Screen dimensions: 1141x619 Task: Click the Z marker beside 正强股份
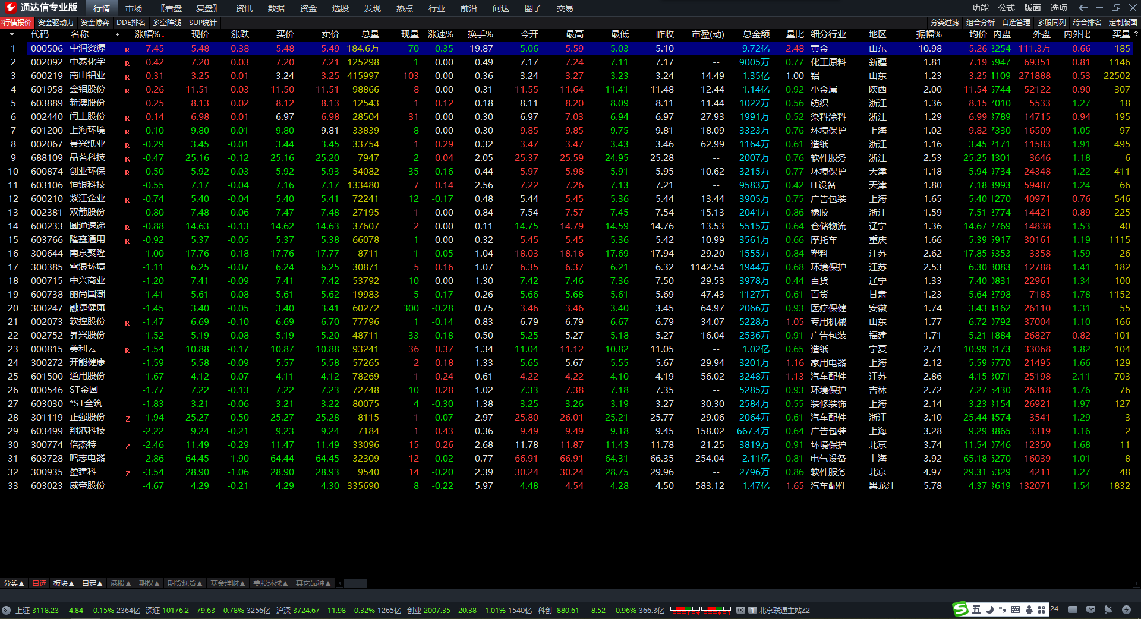pos(127,419)
